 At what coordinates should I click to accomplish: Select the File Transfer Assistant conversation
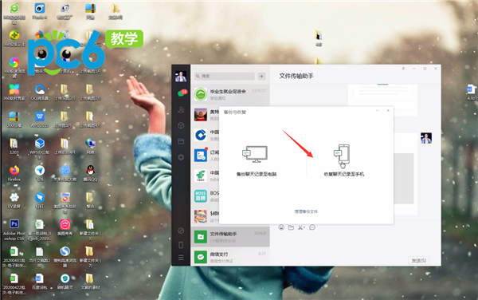click(230, 236)
